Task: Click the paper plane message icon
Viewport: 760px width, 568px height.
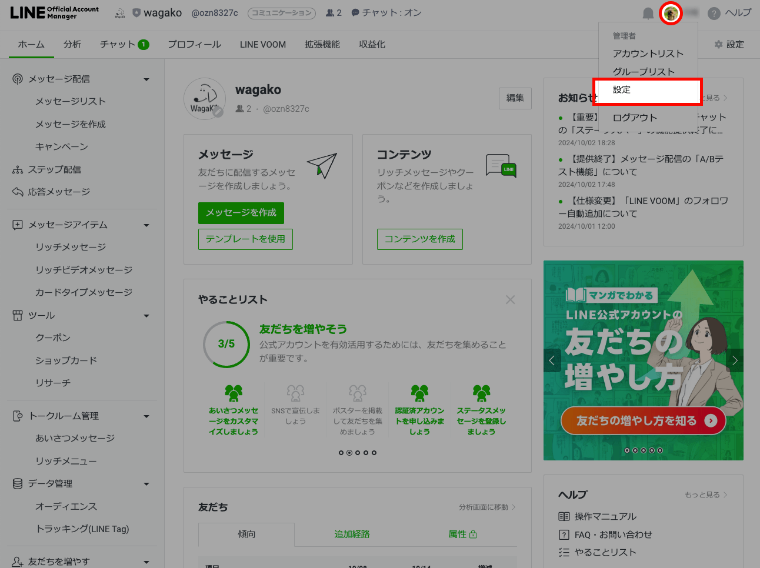Action: 322,166
